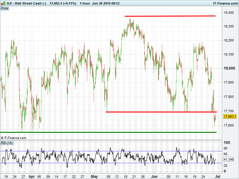Click the Jul label on the time axis
Viewport: 239px width, 179px height.
coord(218,176)
